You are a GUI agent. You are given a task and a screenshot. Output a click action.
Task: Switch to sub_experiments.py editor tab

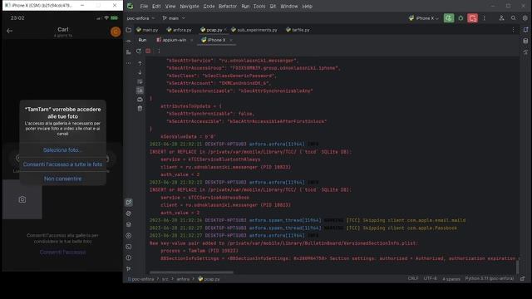coord(254,30)
